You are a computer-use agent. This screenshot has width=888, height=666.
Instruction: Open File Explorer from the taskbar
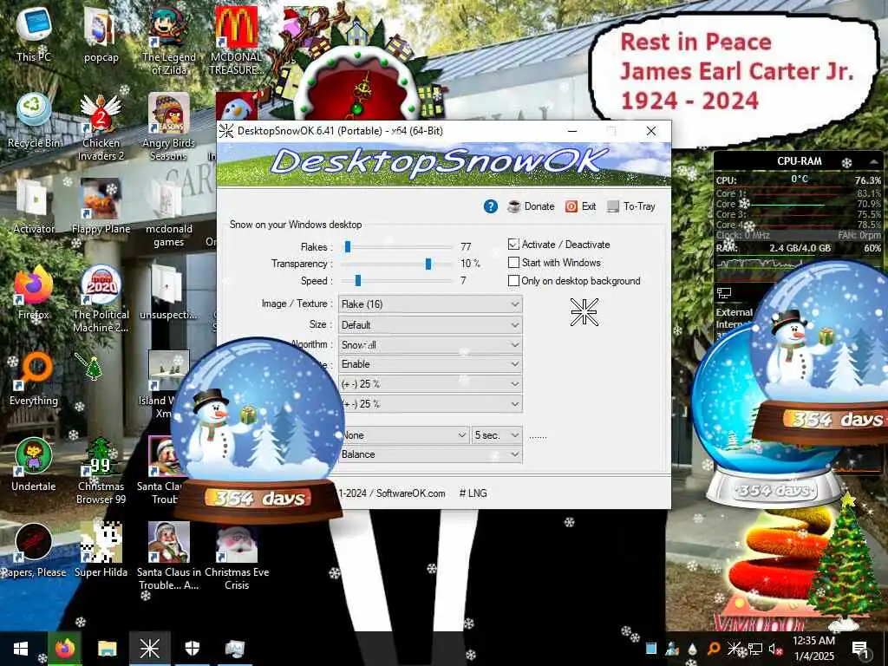pos(107,649)
